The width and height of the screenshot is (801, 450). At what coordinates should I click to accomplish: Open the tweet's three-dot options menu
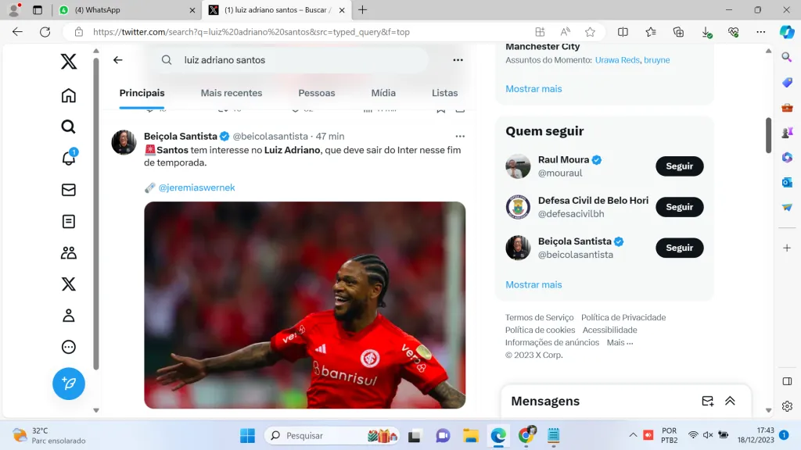tap(460, 136)
